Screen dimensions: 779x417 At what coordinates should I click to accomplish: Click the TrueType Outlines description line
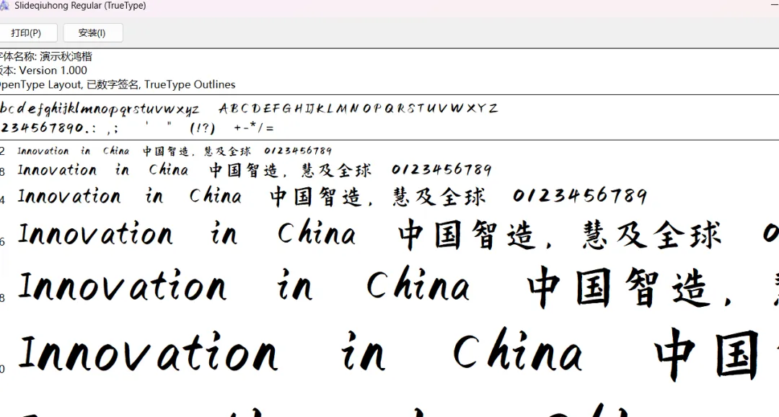tap(118, 85)
